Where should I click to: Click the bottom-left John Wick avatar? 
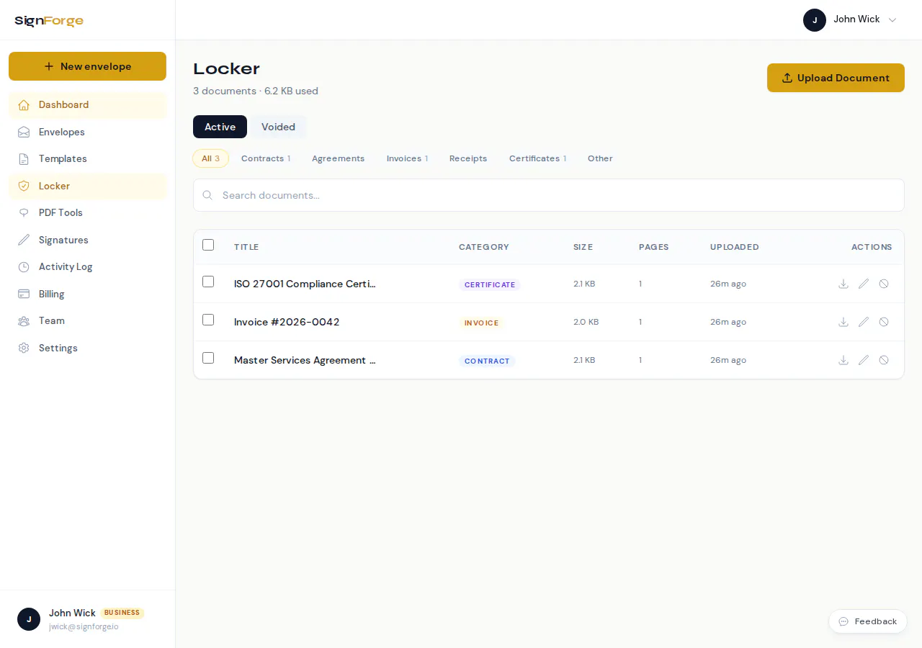pos(29,619)
